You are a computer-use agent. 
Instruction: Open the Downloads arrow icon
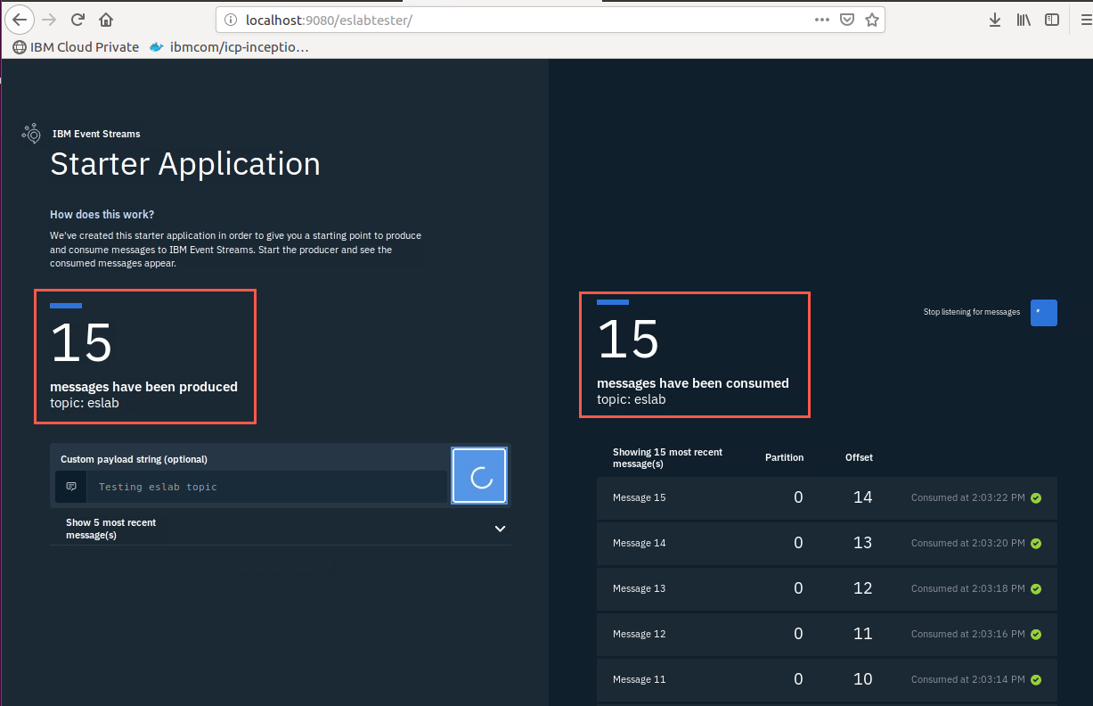tap(995, 20)
